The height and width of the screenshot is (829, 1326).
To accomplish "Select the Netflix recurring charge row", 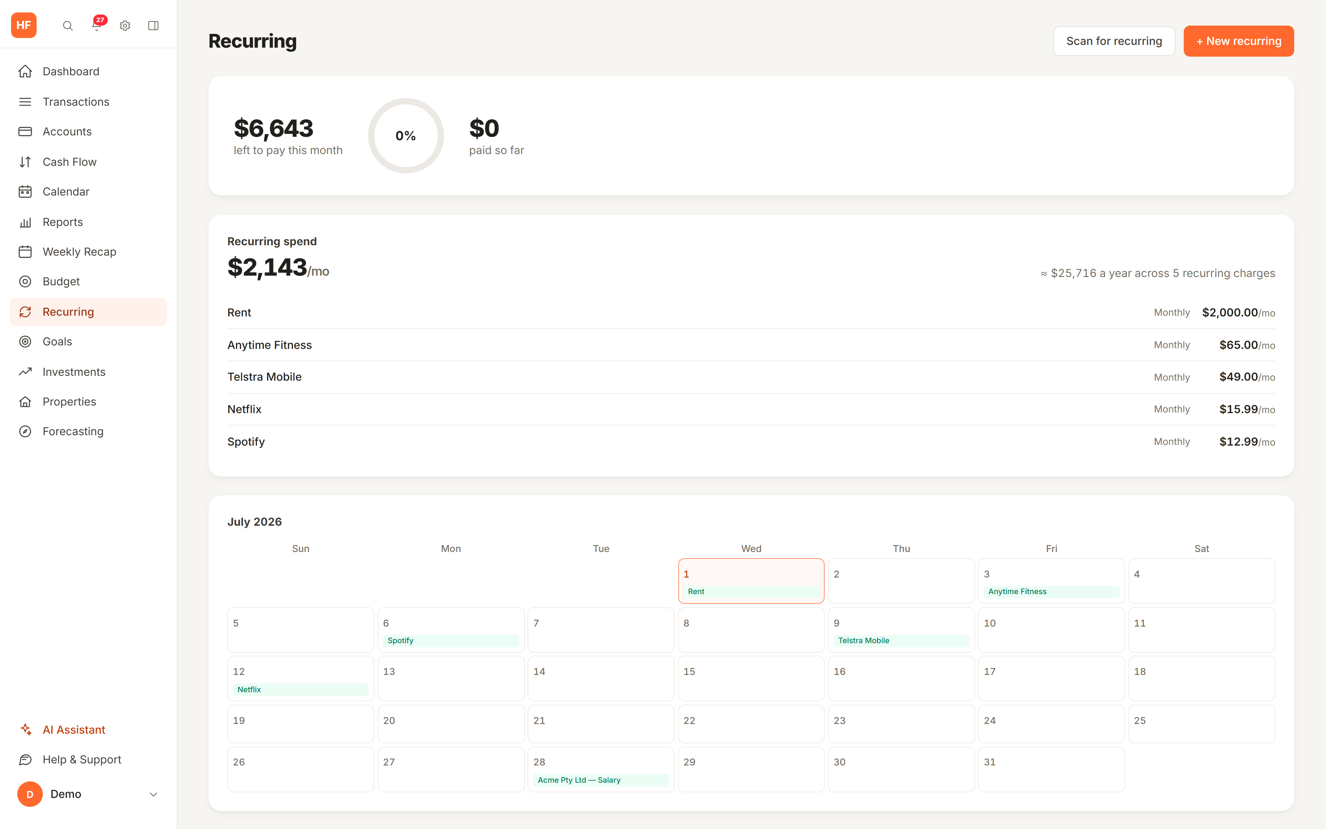I will [x=751, y=409].
